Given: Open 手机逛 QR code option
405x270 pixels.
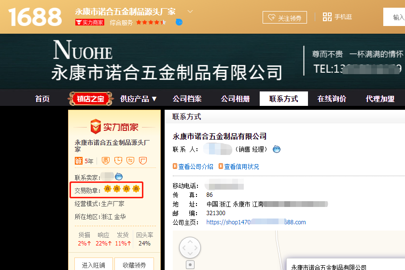Looking at the screenshot, I should (337, 17).
